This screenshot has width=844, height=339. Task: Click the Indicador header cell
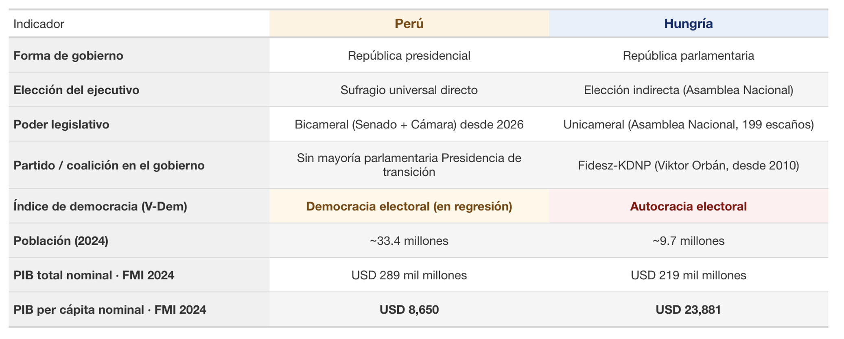coord(39,24)
